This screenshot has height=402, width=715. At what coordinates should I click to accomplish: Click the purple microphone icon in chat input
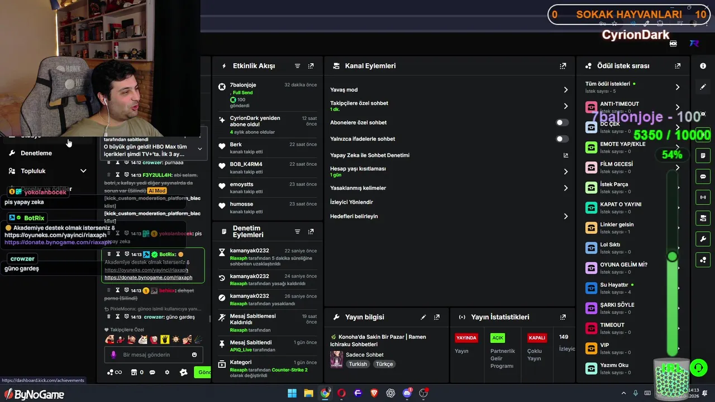coord(113,355)
